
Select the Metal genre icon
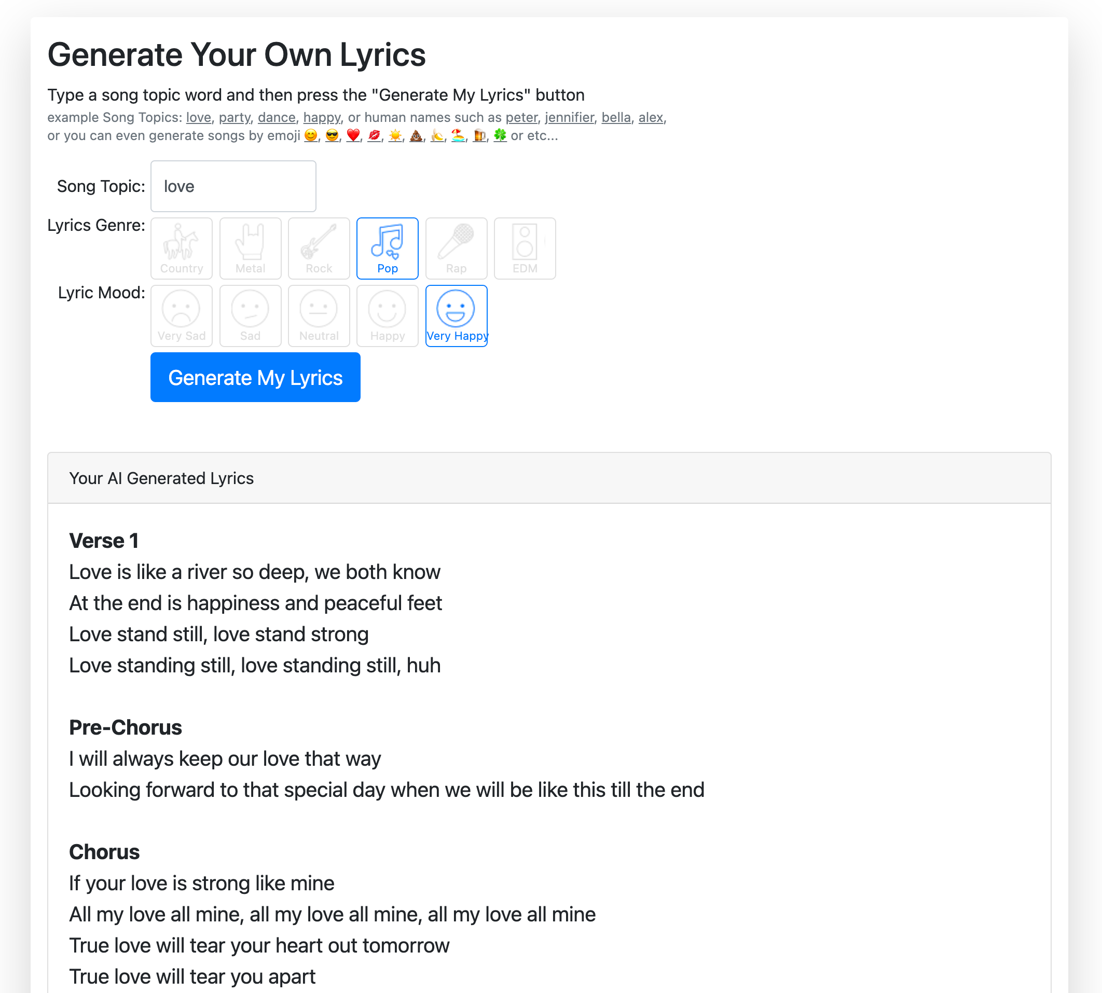250,248
